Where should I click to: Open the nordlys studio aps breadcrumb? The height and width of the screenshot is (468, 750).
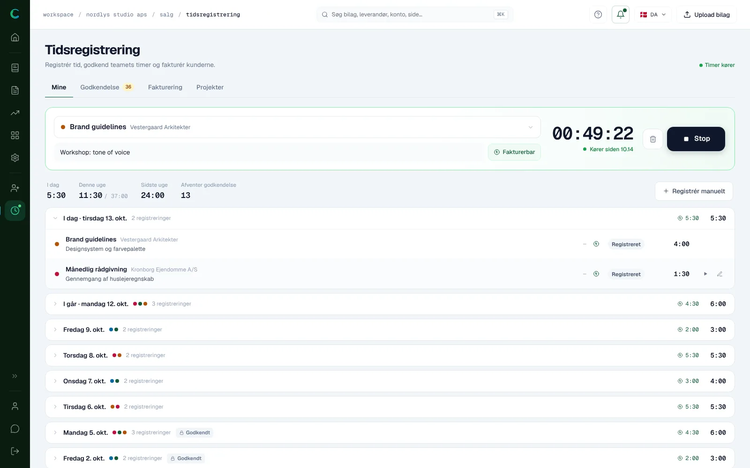117,15
